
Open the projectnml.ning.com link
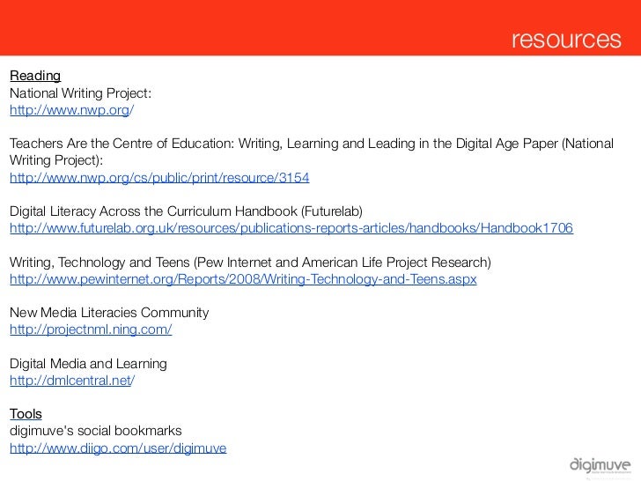tap(91, 329)
